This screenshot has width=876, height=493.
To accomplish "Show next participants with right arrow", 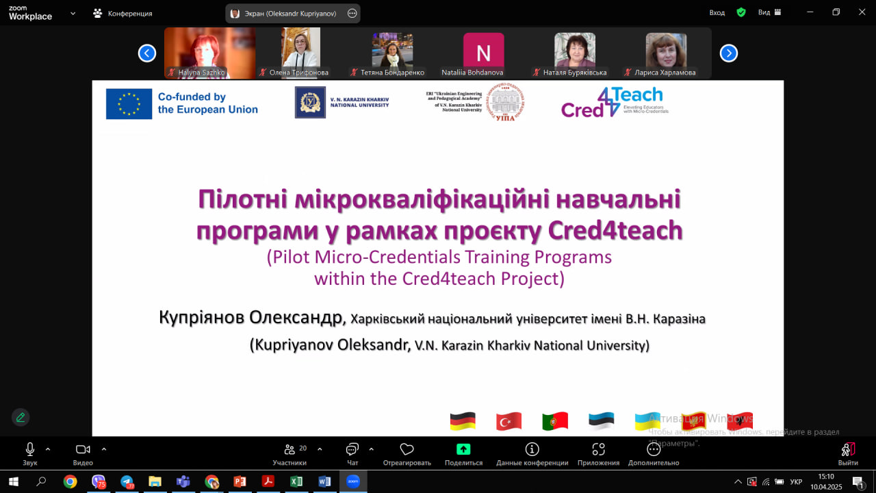I will pos(729,53).
